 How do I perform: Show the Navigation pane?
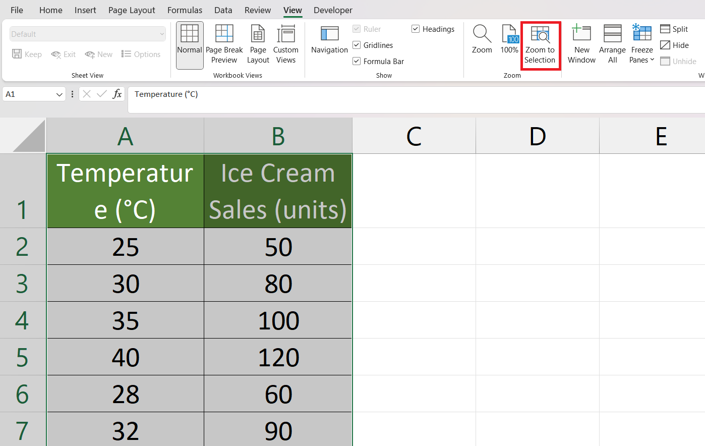point(329,40)
